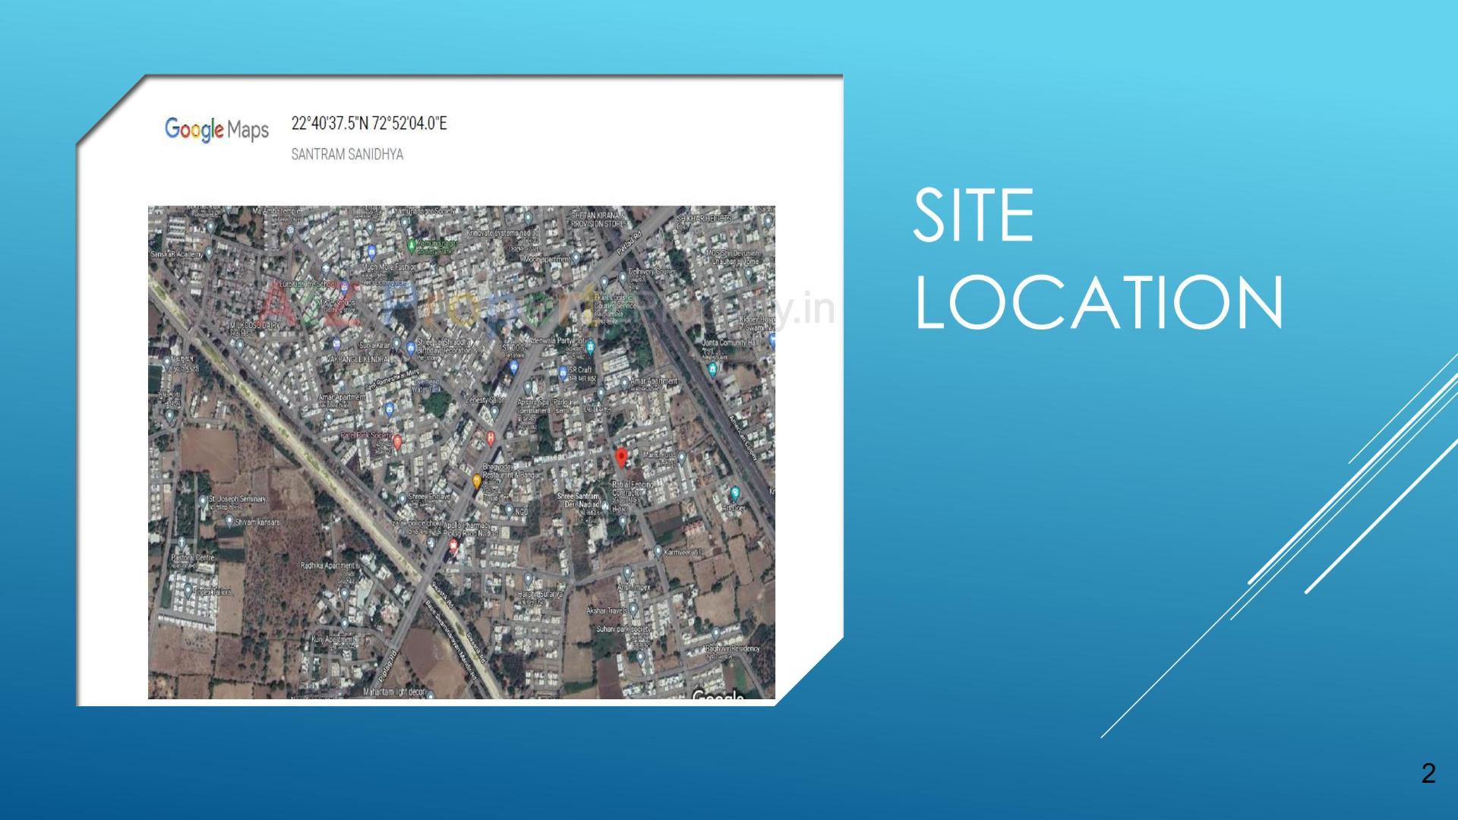The width and height of the screenshot is (1458, 820).
Task: Open the Komunanagar Society Park green pin
Action: click(412, 244)
